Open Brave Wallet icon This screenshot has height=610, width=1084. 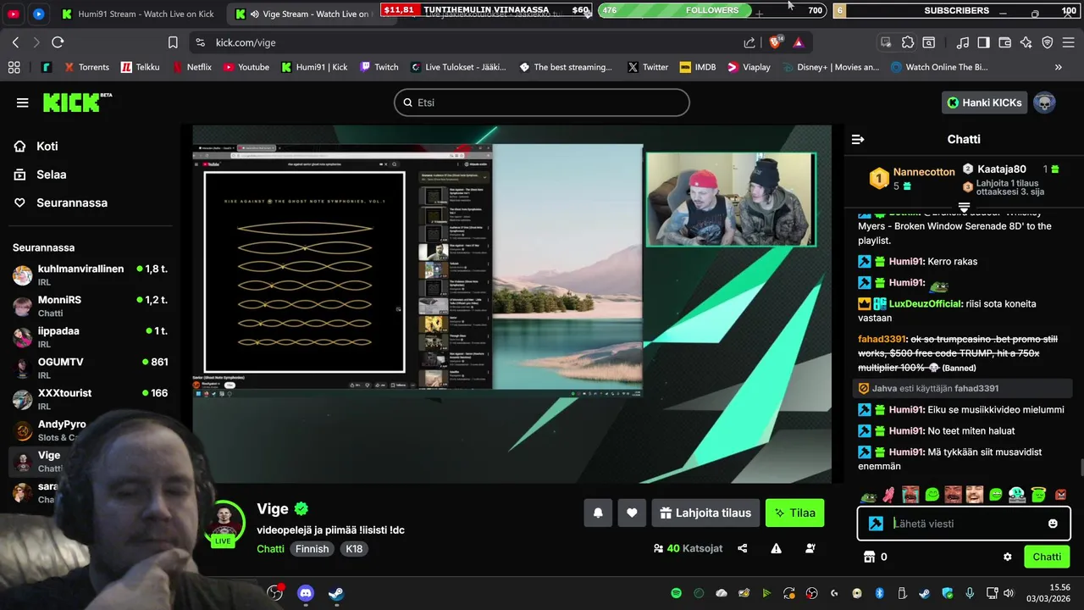click(1005, 42)
